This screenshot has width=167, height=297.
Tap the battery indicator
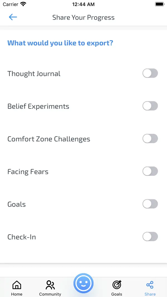pos(159,4)
